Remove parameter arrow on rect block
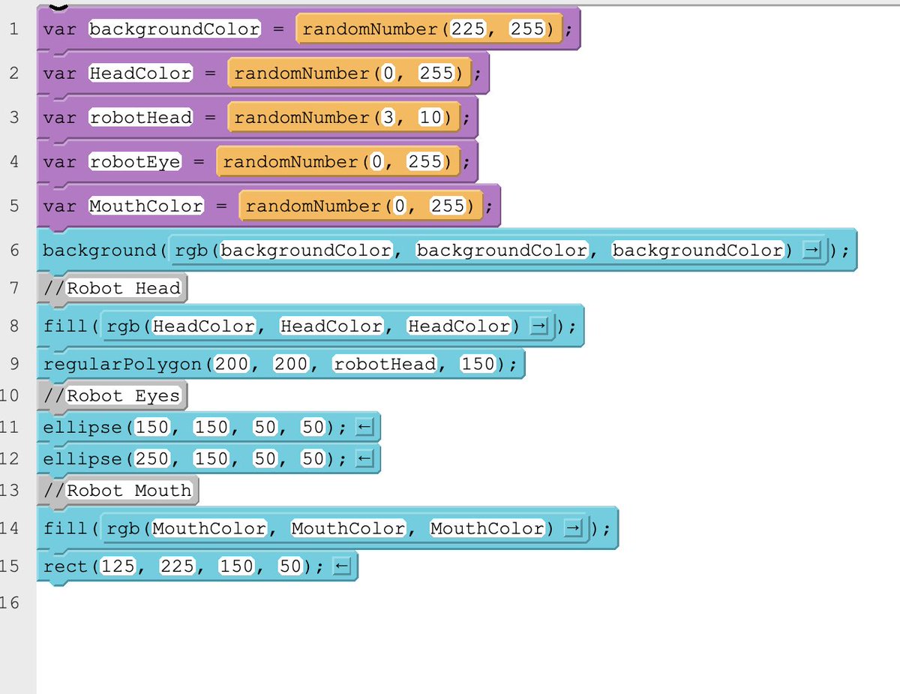 [x=341, y=566]
